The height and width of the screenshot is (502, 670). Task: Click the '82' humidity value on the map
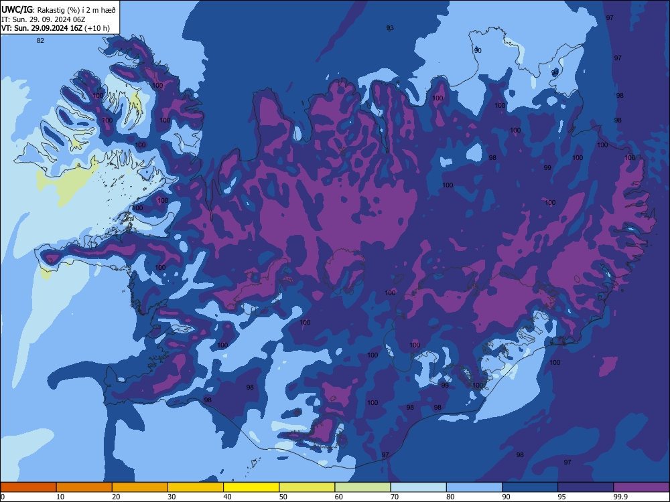tap(40, 41)
